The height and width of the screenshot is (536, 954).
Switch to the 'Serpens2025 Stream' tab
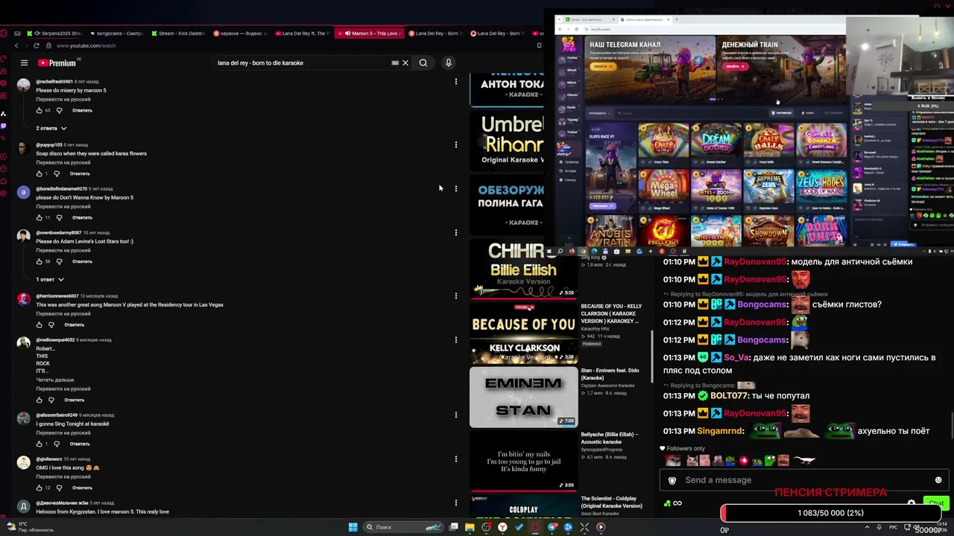56,33
